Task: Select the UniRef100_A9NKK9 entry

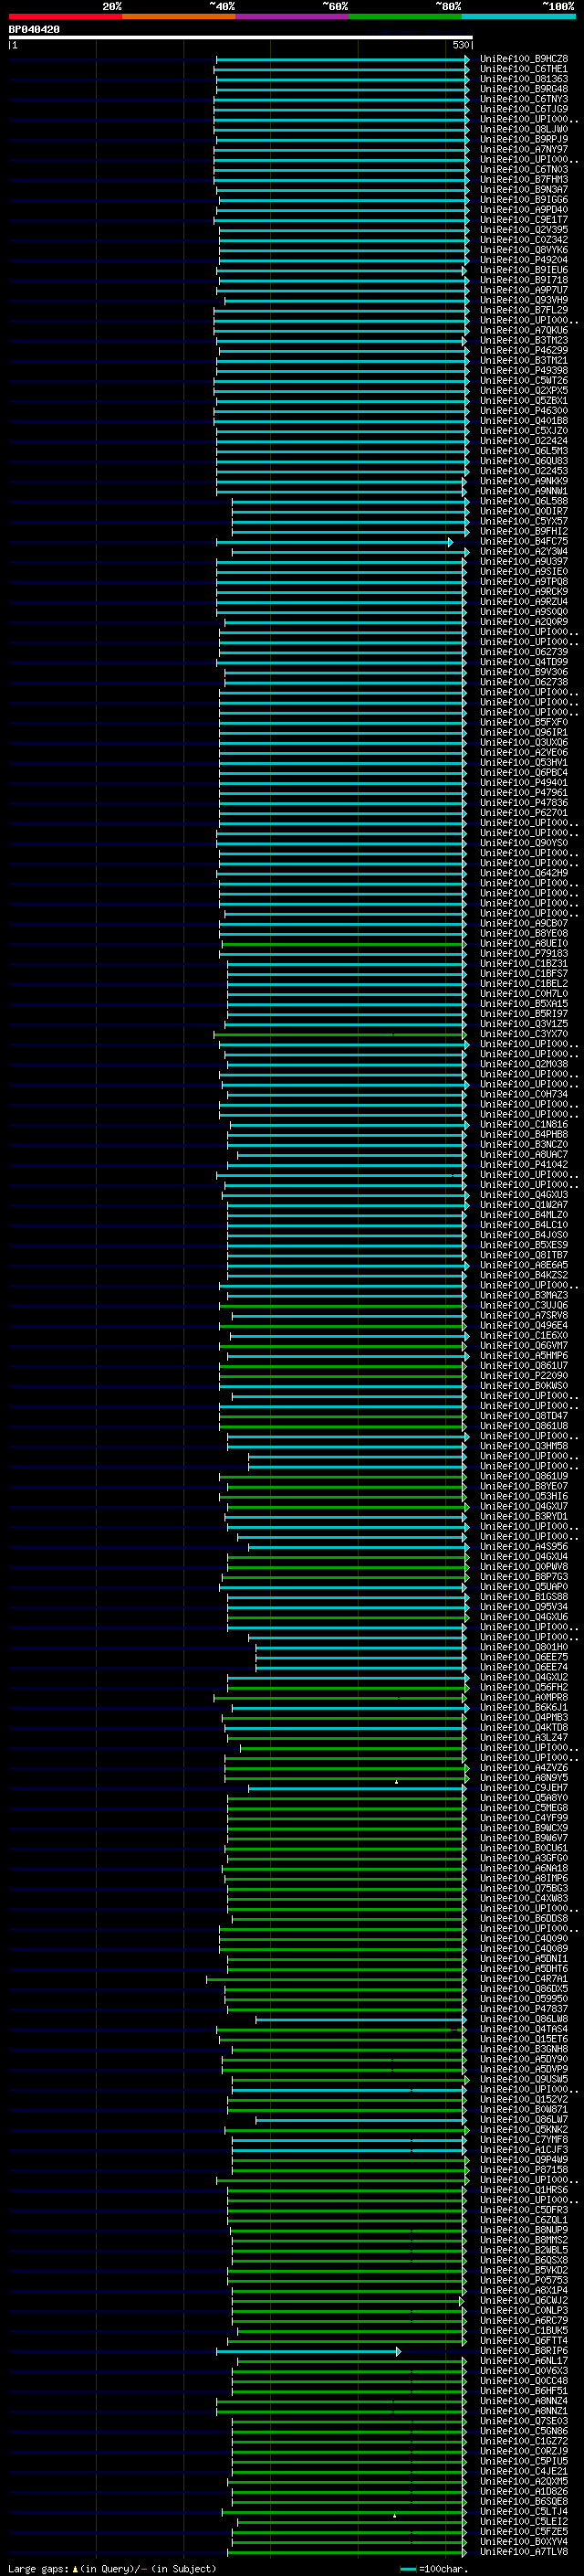Action: (523, 481)
